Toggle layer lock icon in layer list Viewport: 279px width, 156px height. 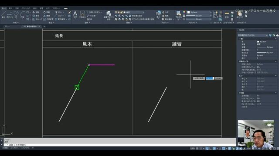[122, 13]
